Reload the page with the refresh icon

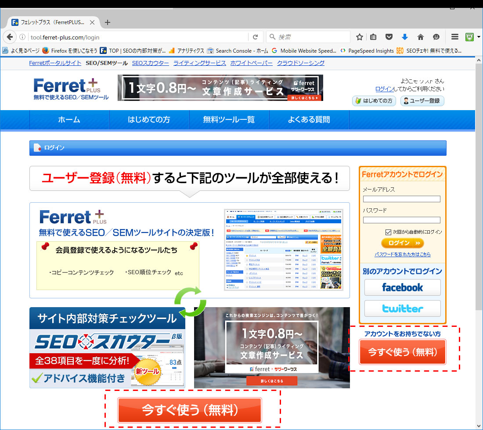point(256,37)
